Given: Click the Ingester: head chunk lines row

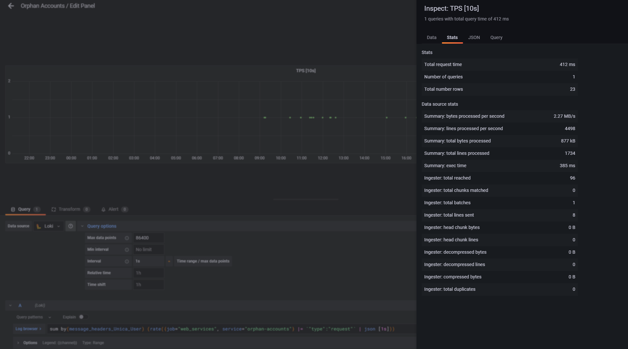Looking at the screenshot, I should point(499,240).
